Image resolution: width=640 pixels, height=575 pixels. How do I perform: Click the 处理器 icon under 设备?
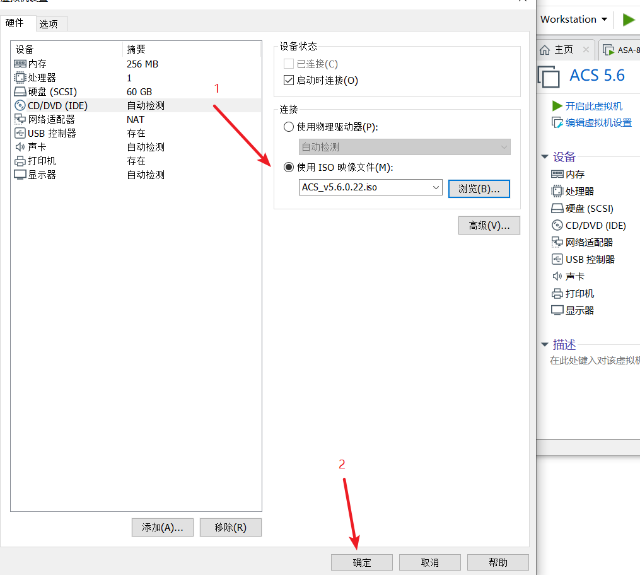(557, 191)
